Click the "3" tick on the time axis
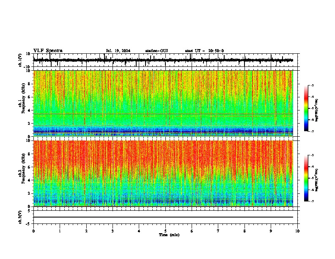 (x=113, y=231)
